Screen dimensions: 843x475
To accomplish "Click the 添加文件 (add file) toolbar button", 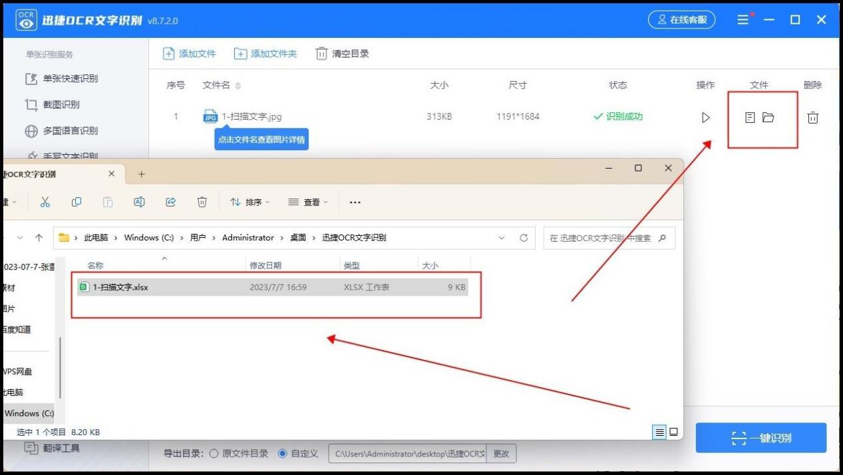I will tap(190, 54).
